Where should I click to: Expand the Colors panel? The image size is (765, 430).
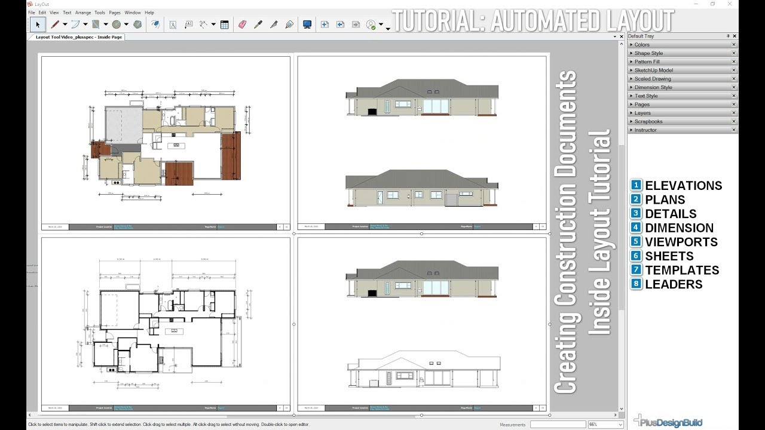coord(683,45)
